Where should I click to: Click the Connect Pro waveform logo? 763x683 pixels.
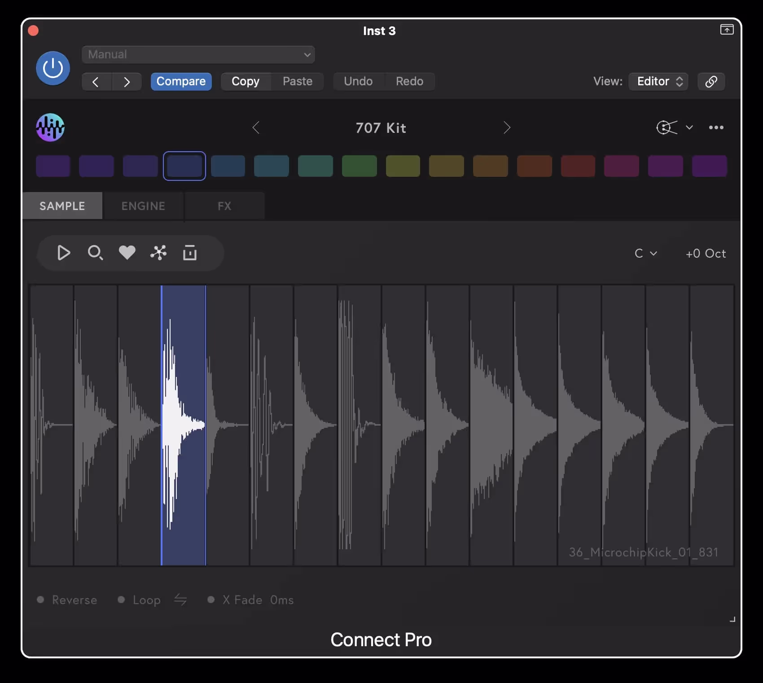[50, 127]
